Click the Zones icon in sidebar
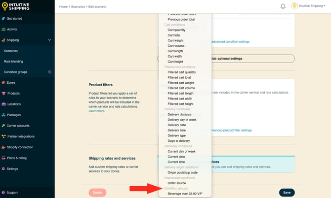 [3, 82]
